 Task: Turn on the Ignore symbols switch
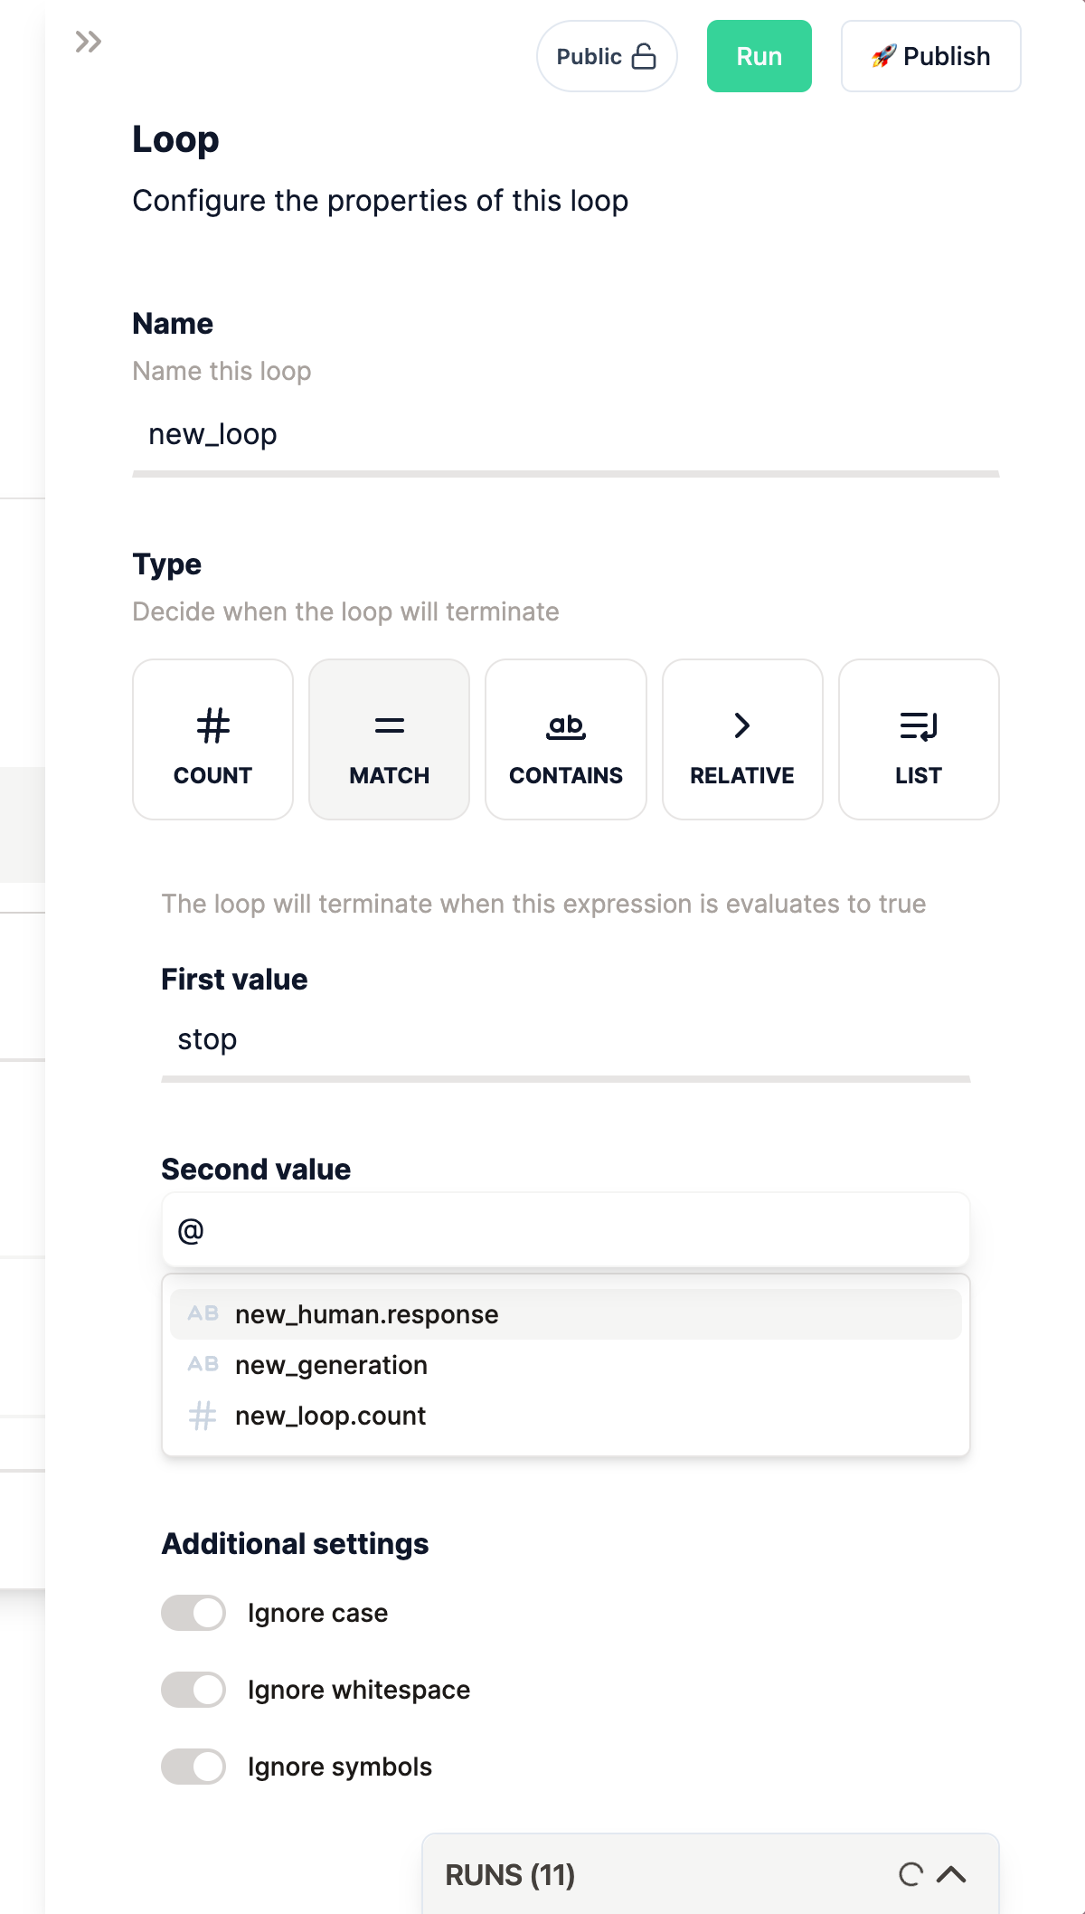193,1767
